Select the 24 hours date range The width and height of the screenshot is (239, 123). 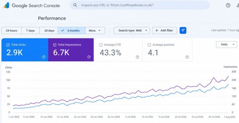pos(12,30)
